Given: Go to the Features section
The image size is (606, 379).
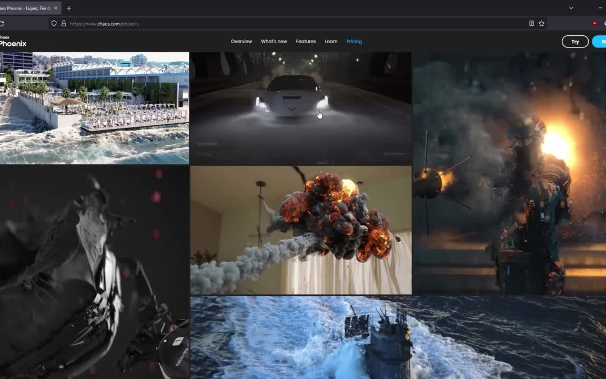Looking at the screenshot, I should (x=306, y=42).
